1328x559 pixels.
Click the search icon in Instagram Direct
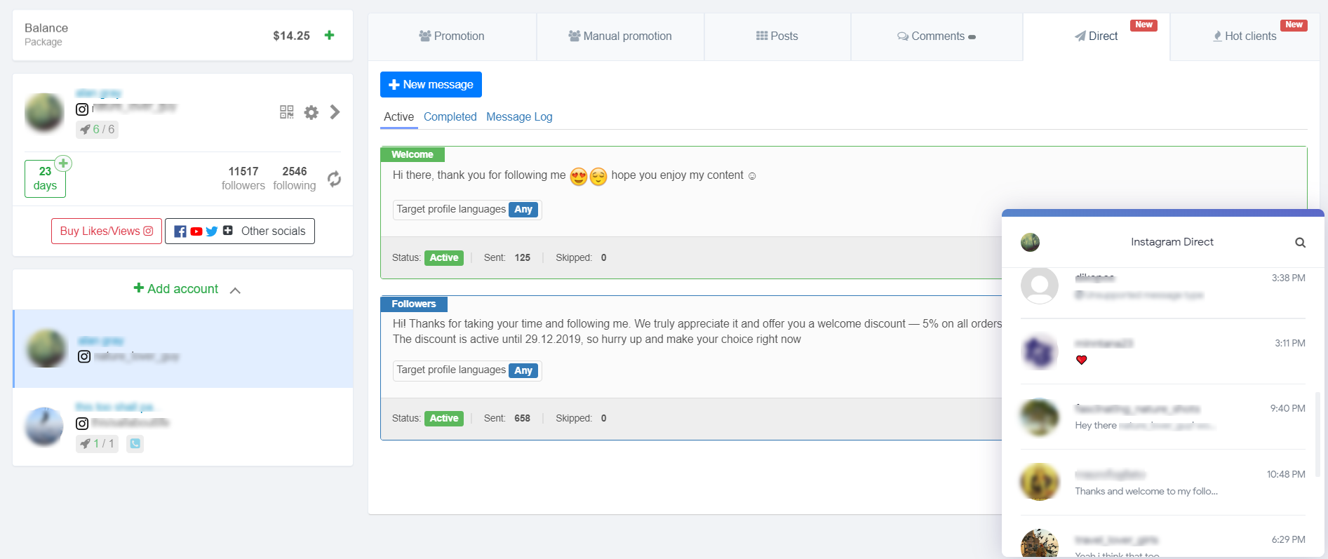click(x=1300, y=243)
